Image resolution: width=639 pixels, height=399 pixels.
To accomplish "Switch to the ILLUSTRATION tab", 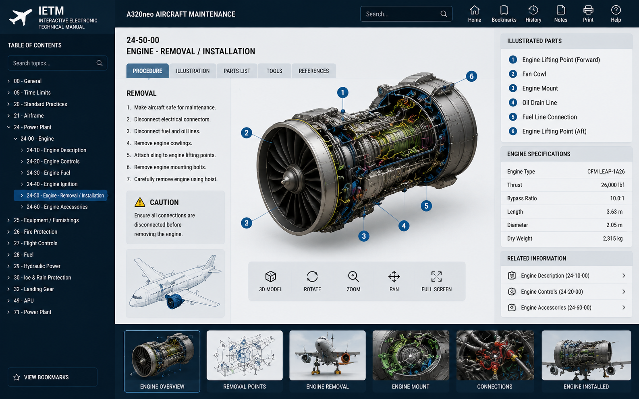I will 193,71.
